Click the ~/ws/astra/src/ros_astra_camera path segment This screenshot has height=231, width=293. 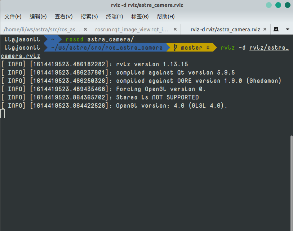point(107,48)
